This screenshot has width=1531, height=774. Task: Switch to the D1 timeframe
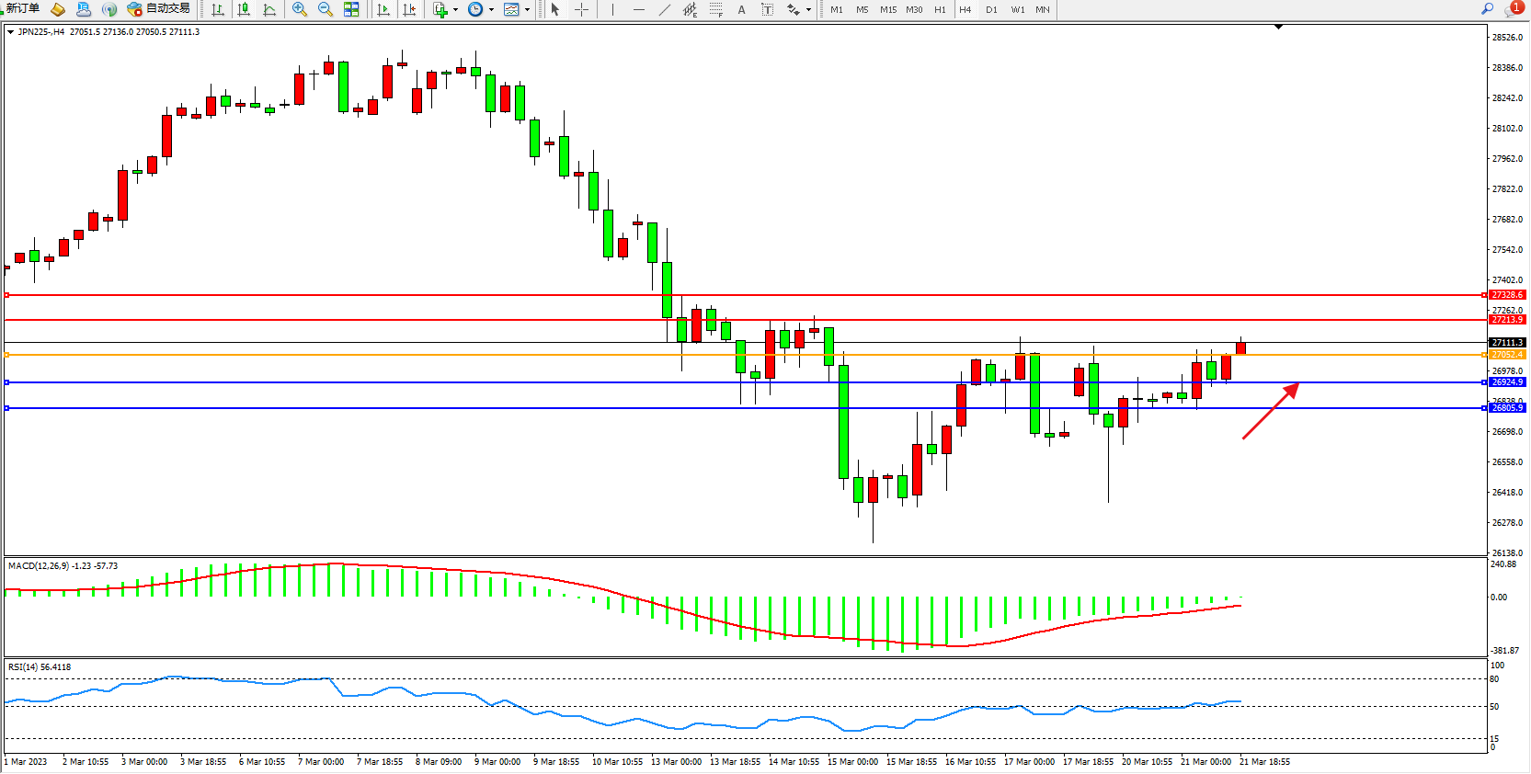(x=991, y=10)
